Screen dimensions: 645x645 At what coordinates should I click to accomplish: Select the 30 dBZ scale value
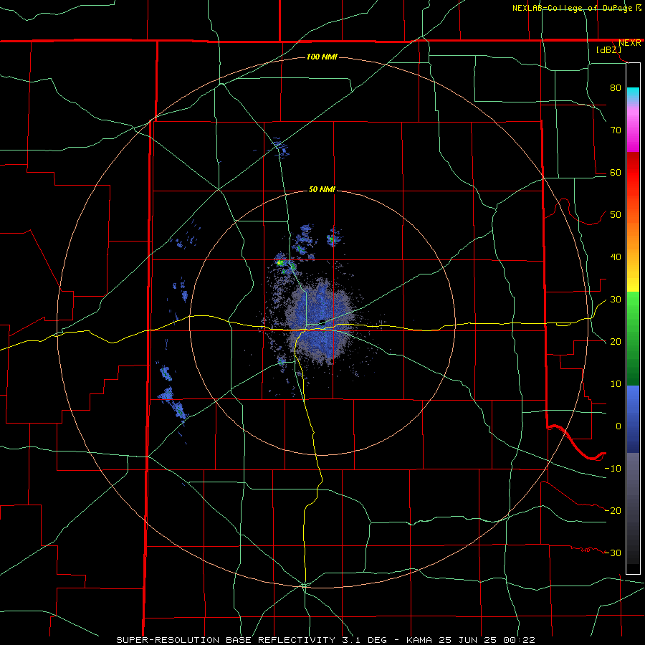(x=616, y=299)
